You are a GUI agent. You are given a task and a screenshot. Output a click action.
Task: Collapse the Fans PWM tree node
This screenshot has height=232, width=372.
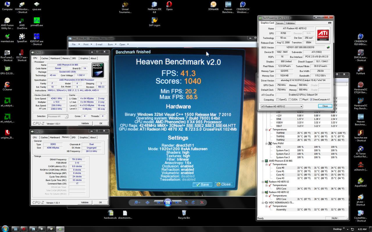click(x=266, y=144)
